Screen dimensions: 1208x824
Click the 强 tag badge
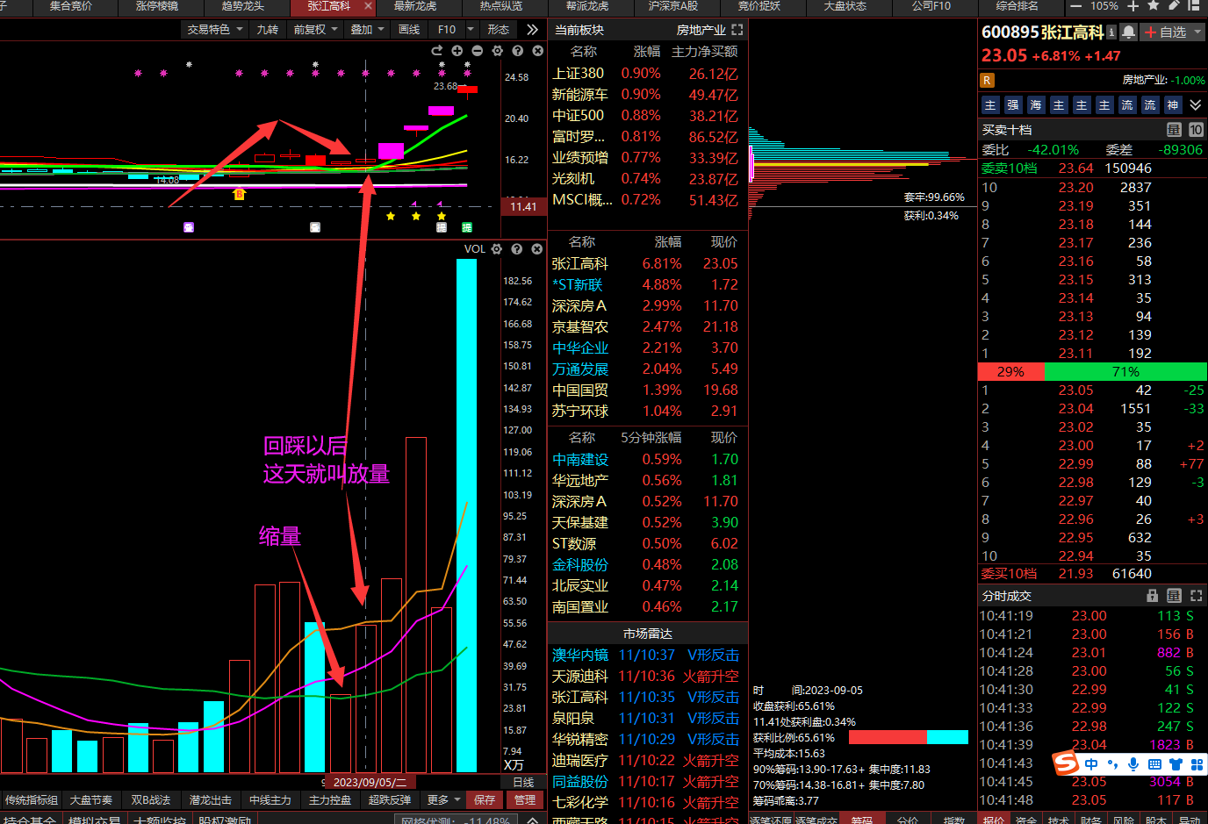1013,105
